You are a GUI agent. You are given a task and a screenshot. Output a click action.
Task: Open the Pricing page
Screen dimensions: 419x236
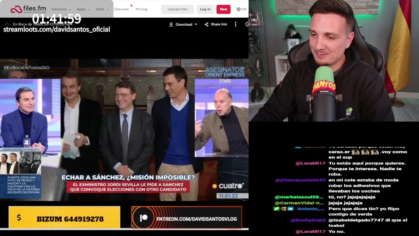click(141, 9)
